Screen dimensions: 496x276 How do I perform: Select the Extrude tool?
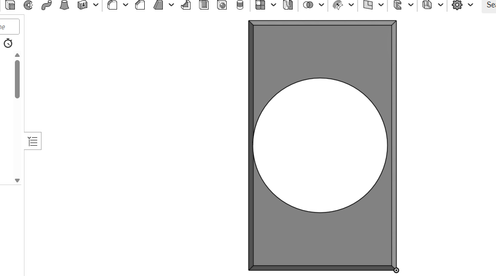(11, 5)
